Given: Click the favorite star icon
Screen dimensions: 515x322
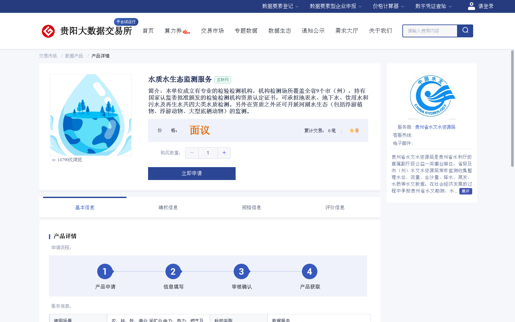Looking at the screenshot, I should pyautogui.click(x=352, y=130).
